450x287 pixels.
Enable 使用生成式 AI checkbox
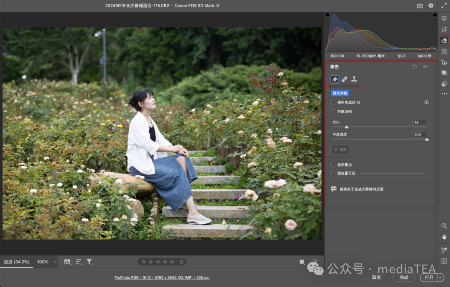[333, 102]
